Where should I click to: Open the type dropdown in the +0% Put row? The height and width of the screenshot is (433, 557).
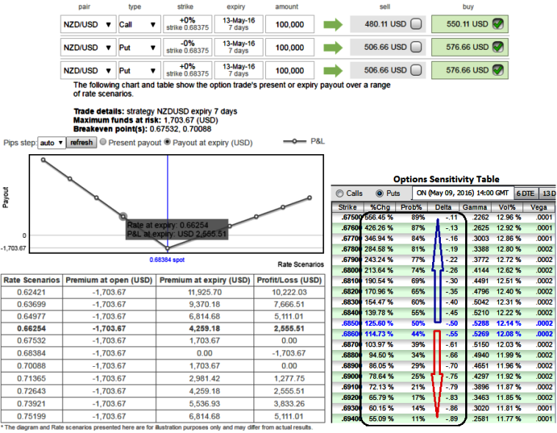pyautogui.click(x=140, y=70)
